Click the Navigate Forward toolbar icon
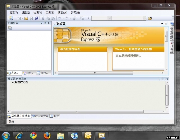Image resolution: width=180 pixels, height=140 pixels. [82, 18]
